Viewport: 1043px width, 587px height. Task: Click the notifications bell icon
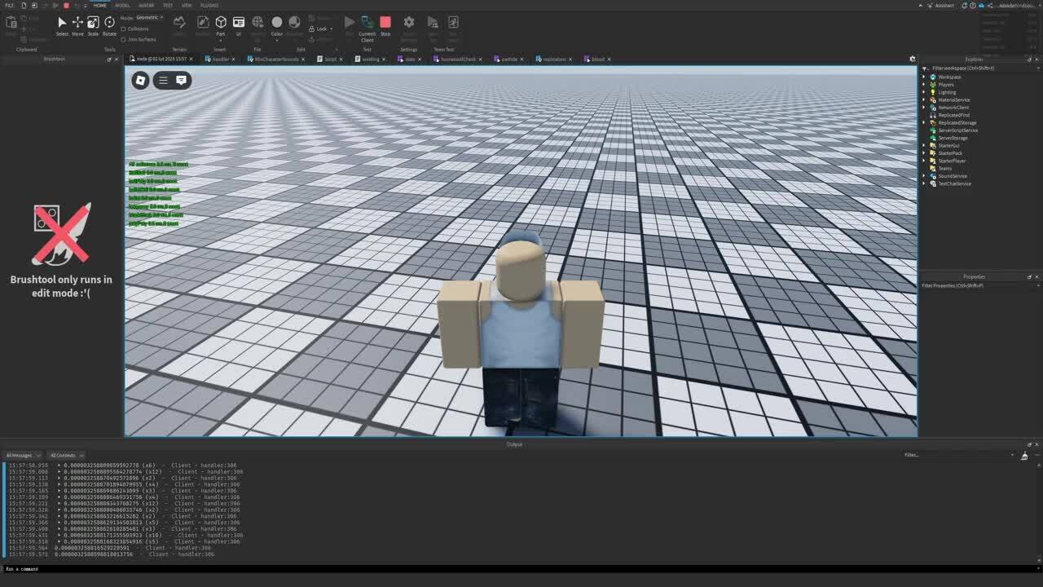pos(963,5)
